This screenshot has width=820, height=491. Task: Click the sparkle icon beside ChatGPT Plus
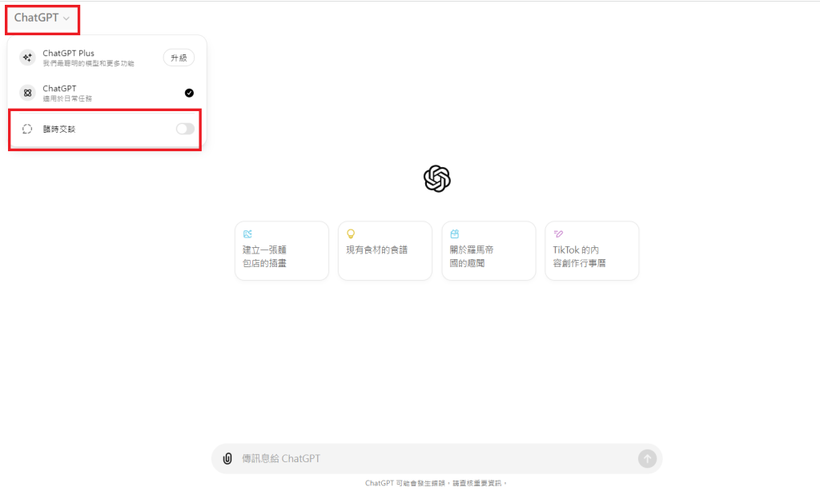click(x=26, y=57)
